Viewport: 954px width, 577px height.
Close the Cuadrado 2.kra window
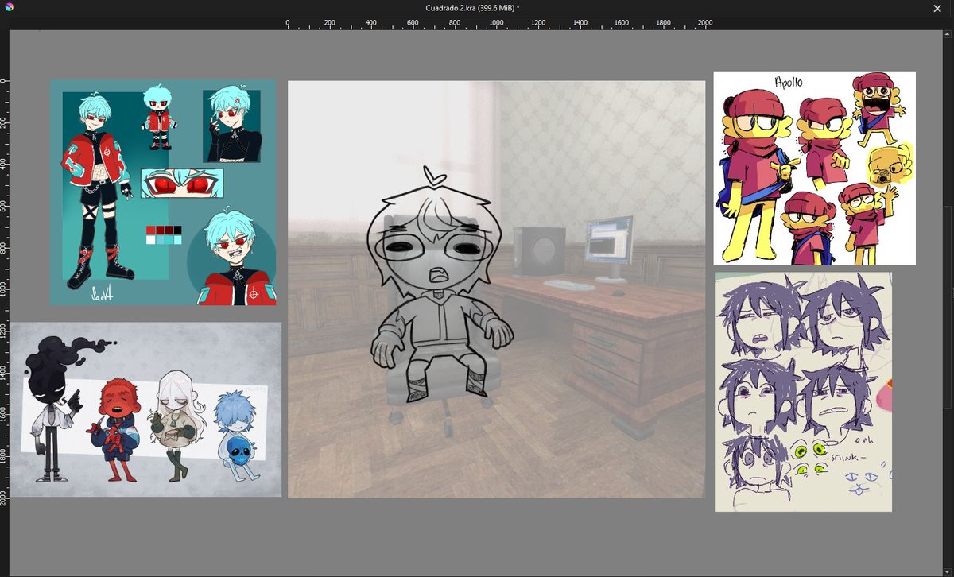coord(937,8)
